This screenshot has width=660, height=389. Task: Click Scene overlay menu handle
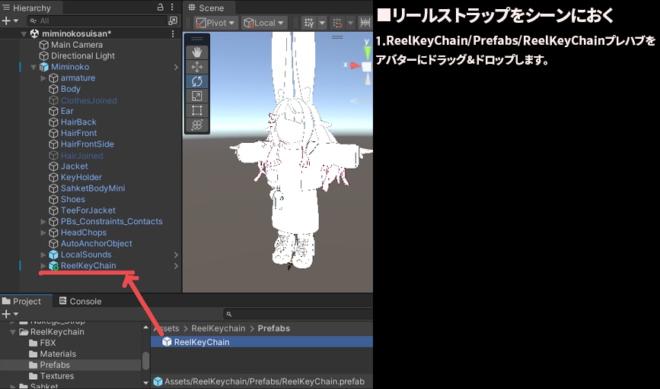[x=337, y=37]
